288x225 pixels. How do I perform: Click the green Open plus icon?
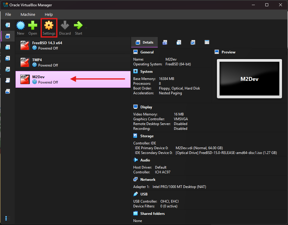tap(33, 26)
